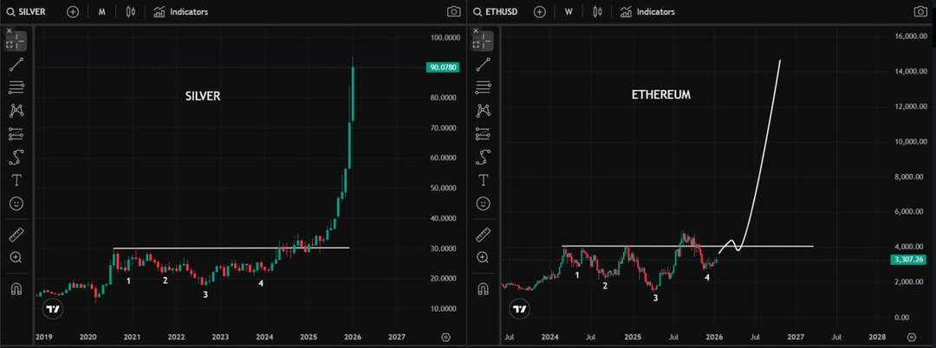Click TradingView logo on SILVER chart
This screenshot has height=348, width=936.
click(53, 309)
